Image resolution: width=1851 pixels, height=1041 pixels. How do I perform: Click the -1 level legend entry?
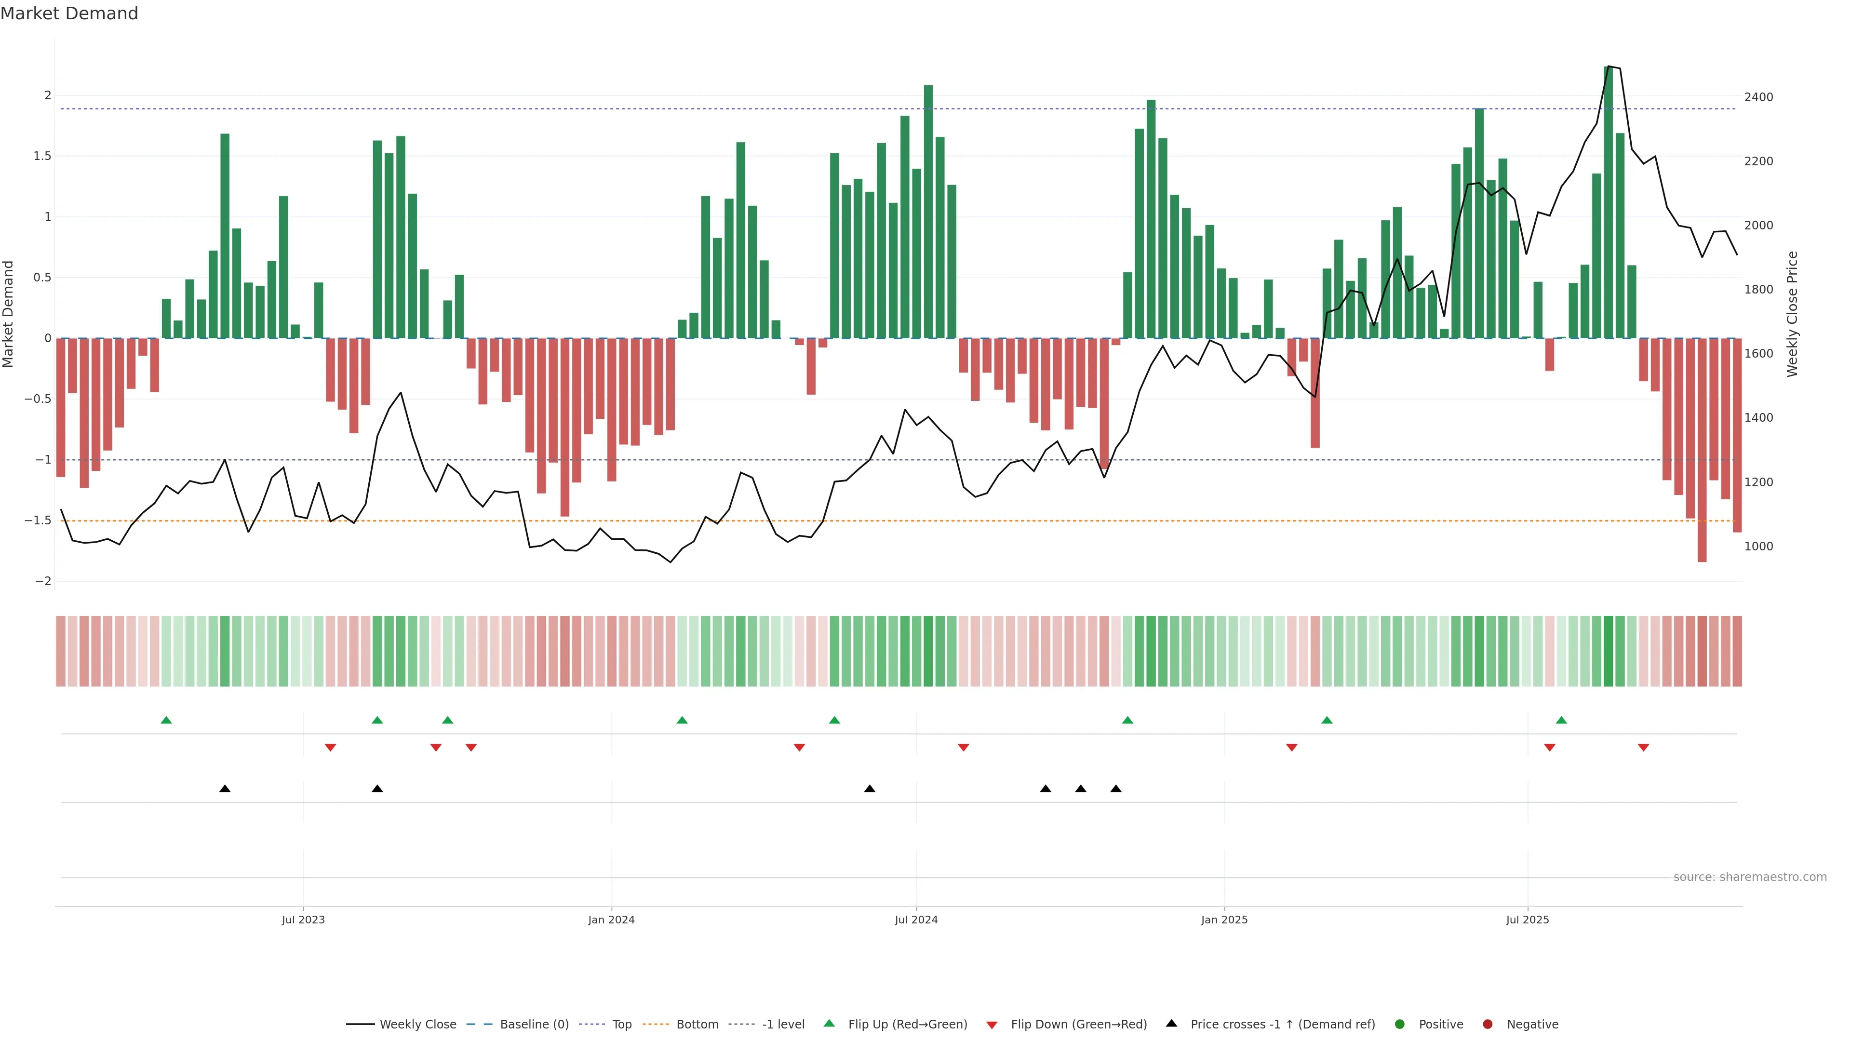[x=782, y=1024]
